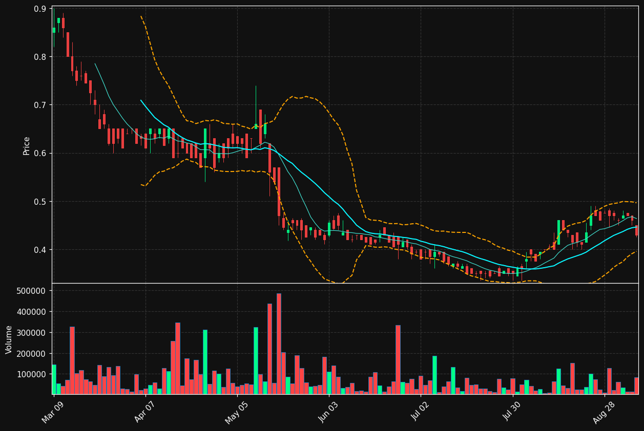Pick the May 05 date label
The height and width of the screenshot is (431, 644).
tap(237, 412)
